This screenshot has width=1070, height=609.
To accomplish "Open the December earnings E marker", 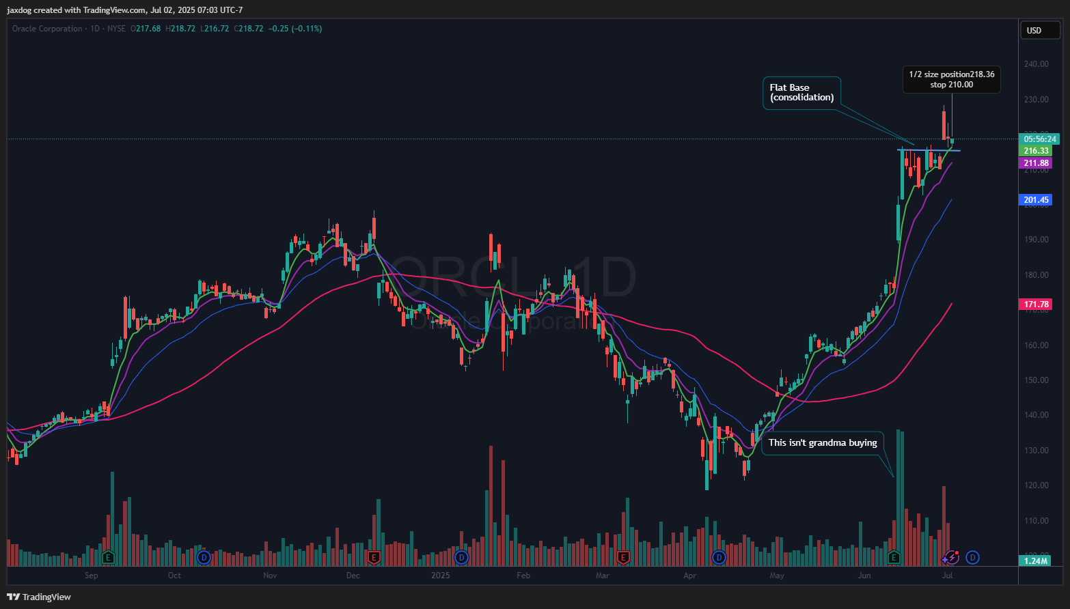I will pyautogui.click(x=373, y=558).
